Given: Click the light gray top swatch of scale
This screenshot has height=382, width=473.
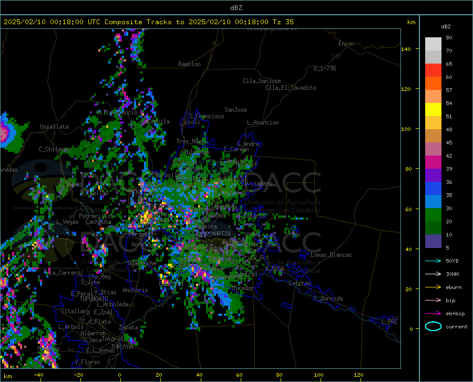Looking at the screenshot, I should click(x=433, y=44).
